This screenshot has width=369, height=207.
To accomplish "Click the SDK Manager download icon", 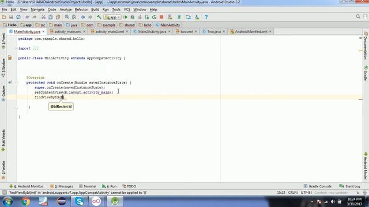I will pyautogui.click(x=197, y=17).
